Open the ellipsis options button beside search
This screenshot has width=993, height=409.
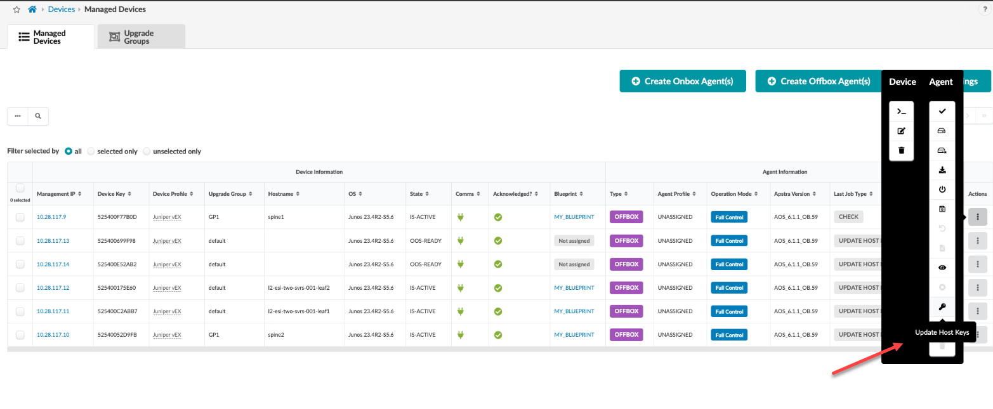coord(18,116)
